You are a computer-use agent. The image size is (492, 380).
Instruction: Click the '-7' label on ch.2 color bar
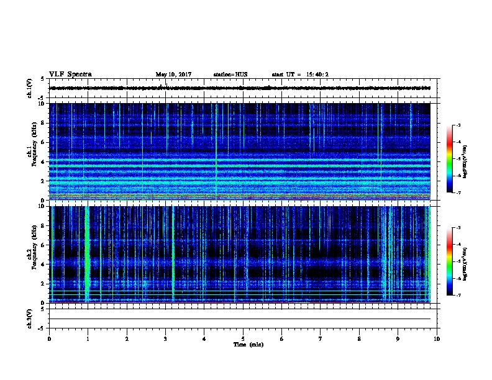(x=458, y=295)
